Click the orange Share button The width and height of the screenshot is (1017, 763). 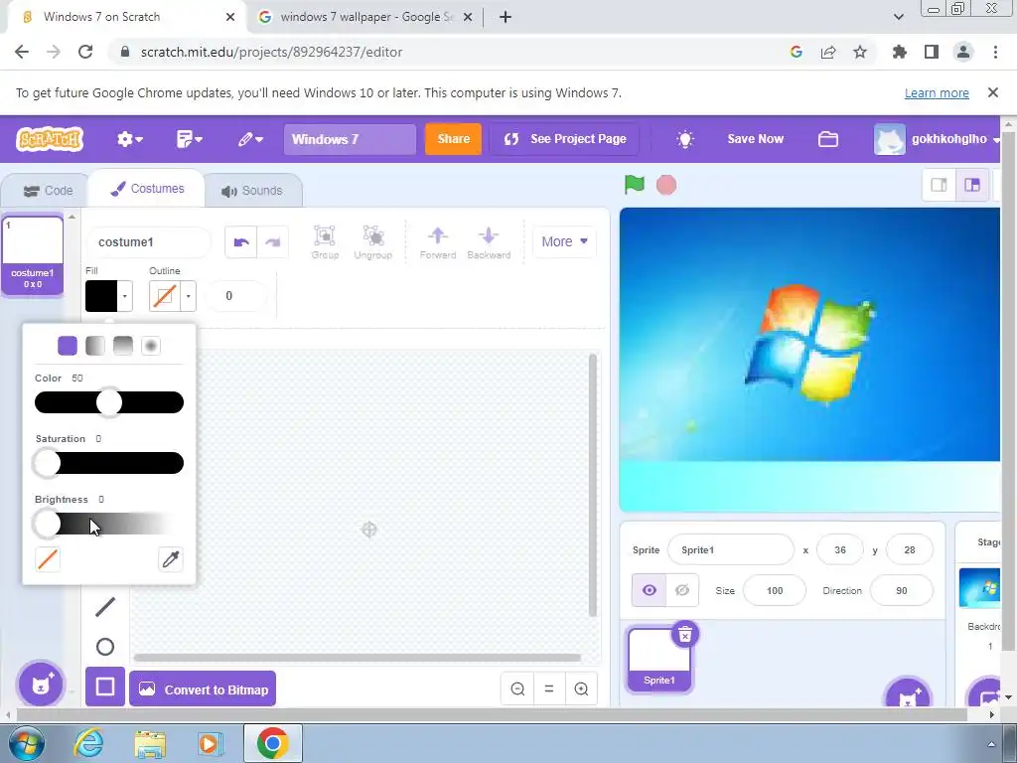(453, 139)
